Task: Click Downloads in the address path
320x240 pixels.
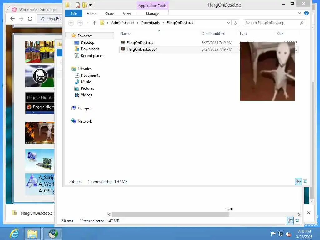Action: (x=150, y=23)
